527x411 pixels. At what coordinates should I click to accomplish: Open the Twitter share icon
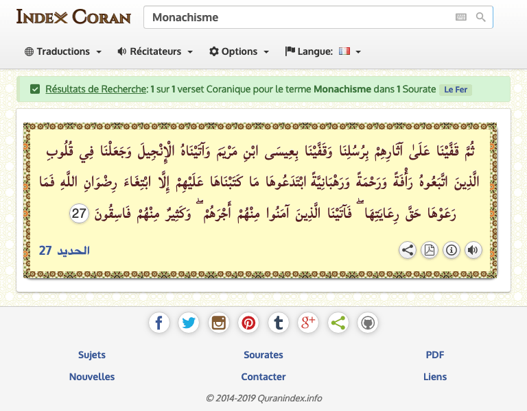click(189, 323)
